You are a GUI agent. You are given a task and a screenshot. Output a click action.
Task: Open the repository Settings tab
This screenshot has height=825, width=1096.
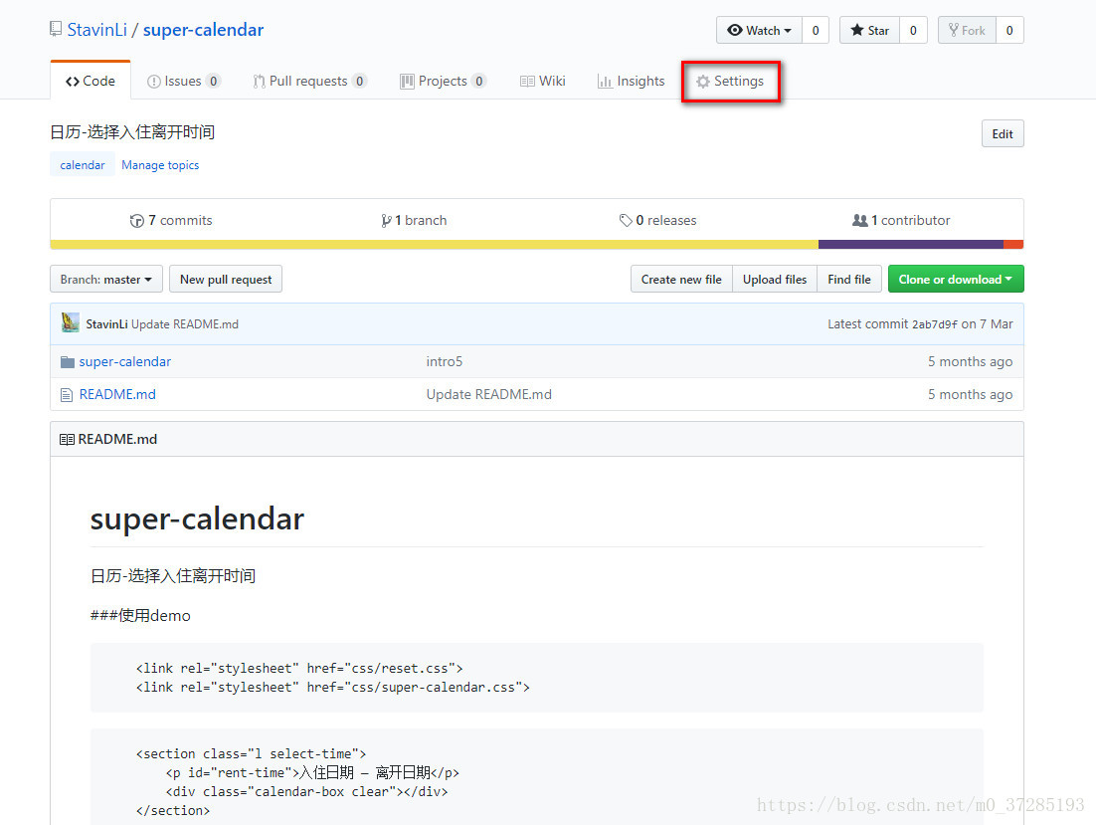click(x=730, y=81)
